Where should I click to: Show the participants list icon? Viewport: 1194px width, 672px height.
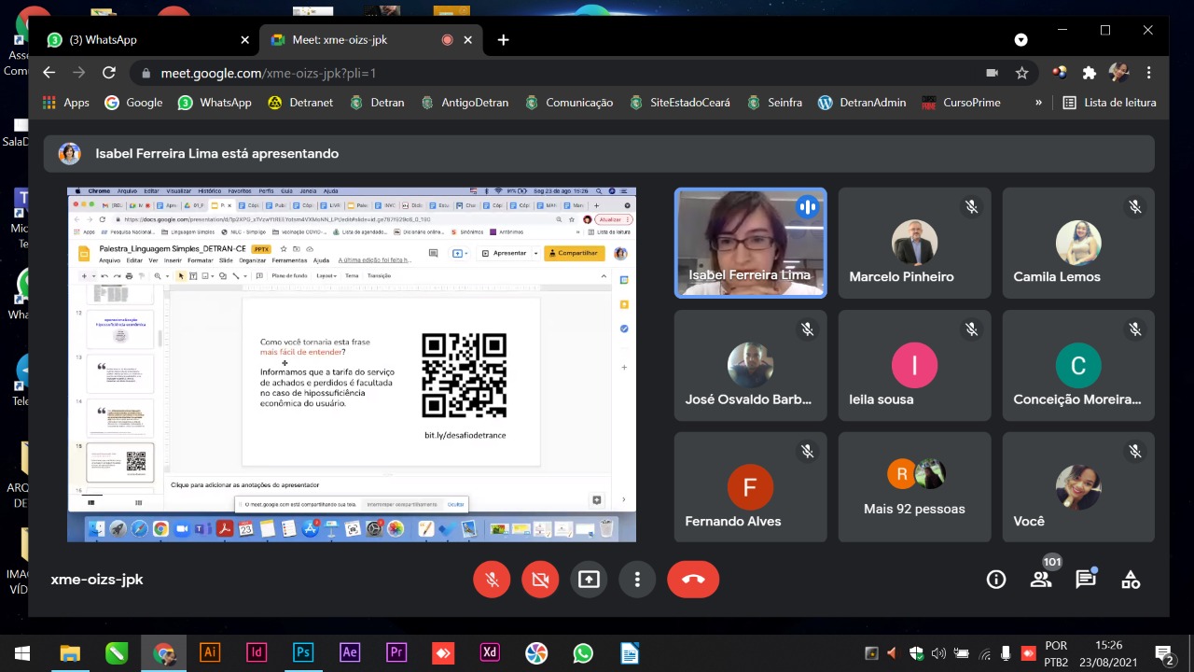[x=1041, y=580]
